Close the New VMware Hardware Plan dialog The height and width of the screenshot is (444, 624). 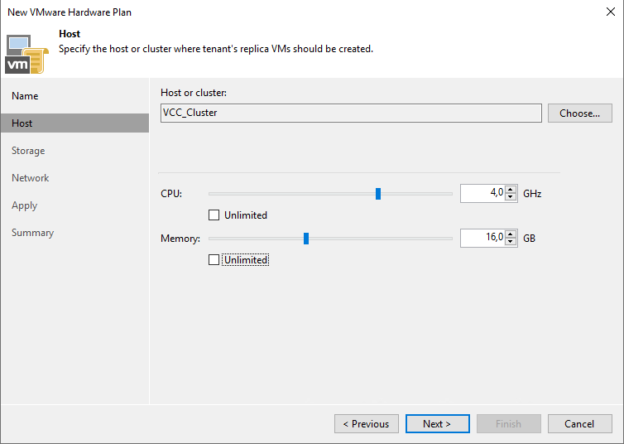click(x=611, y=12)
